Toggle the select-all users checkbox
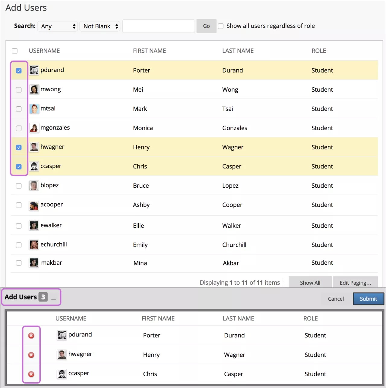 (x=15, y=51)
